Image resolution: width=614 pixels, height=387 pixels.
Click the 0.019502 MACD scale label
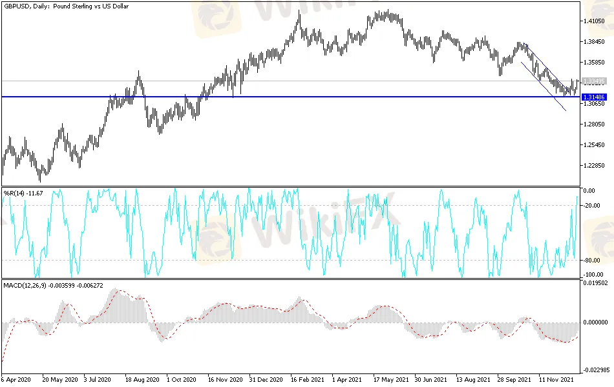594,283
